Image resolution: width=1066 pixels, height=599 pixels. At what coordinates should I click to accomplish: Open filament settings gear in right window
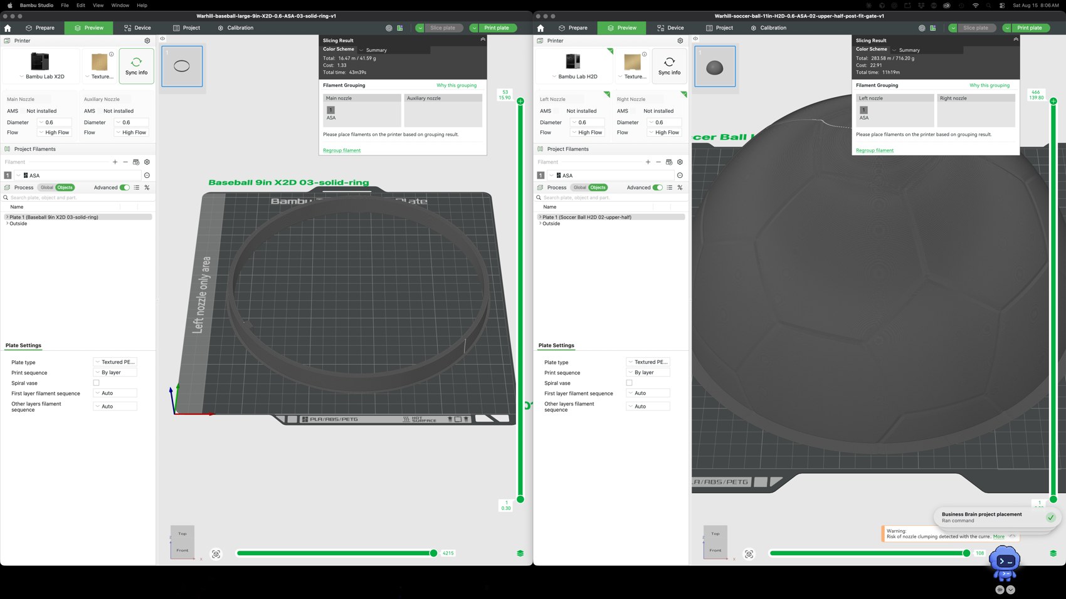pyautogui.click(x=680, y=162)
